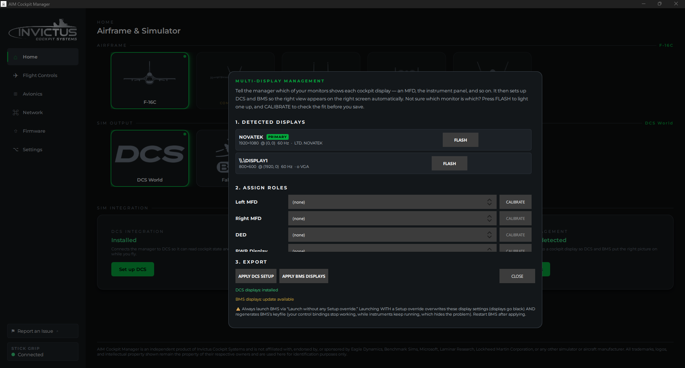This screenshot has height=368, width=685.
Task: Open the Right MFD role dropdown
Action: pos(392,218)
